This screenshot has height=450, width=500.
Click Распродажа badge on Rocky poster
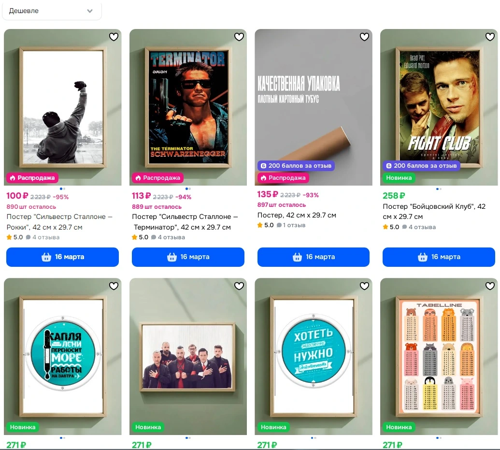(32, 178)
